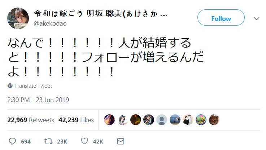Open the last brown liker avatar
This screenshot has width=266, height=150.
pyautogui.click(x=214, y=120)
